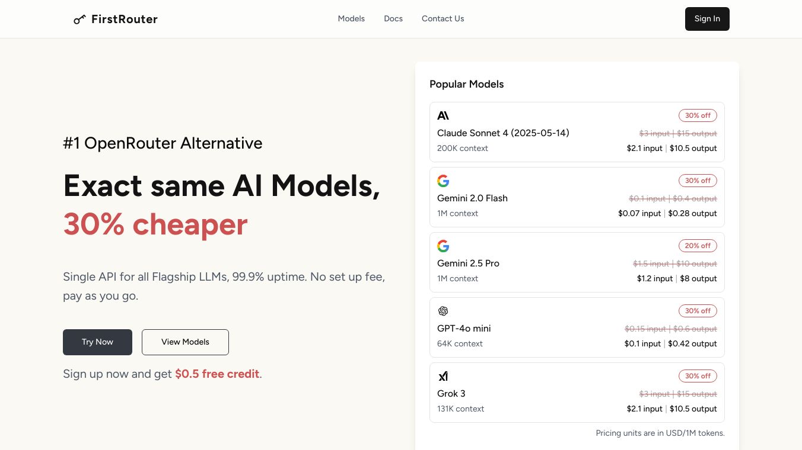This screenshot has width=802, height=450.
Task: Click the FirstRouter key logo icon
Action: pos(79,20)
